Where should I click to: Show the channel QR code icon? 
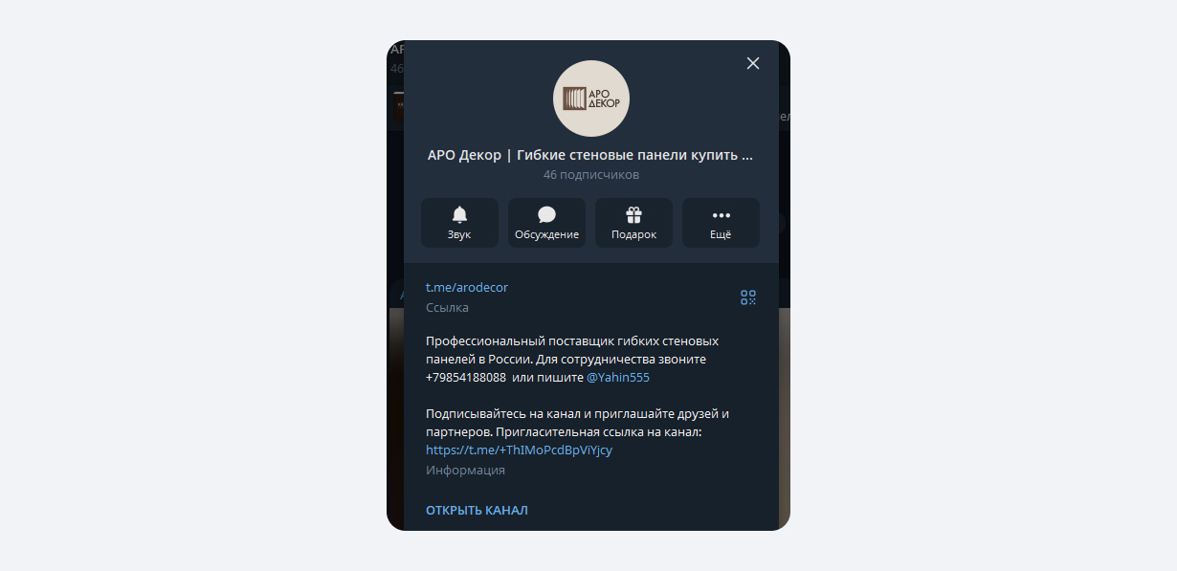(748, 297)
